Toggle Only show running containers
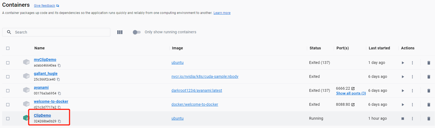Viewport: 435px width, 128px height. pyautogui.click(x=137, y=32)
